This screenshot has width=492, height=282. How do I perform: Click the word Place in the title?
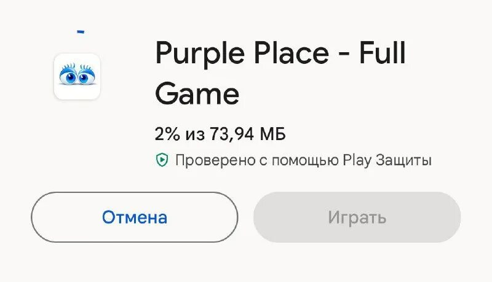290,54
